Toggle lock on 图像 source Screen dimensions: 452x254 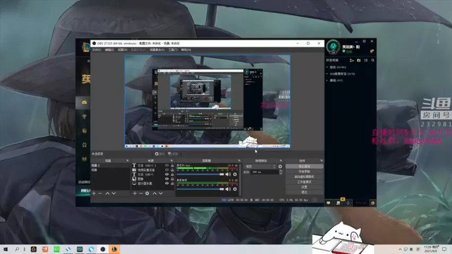coord(172,179)
